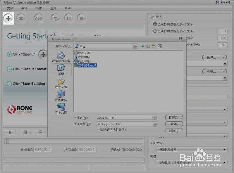Toggle 以只读方式打开 checkbox
The height and width of the screenshot is (173, 234).
pyautogui.click(x=99, y=129)
